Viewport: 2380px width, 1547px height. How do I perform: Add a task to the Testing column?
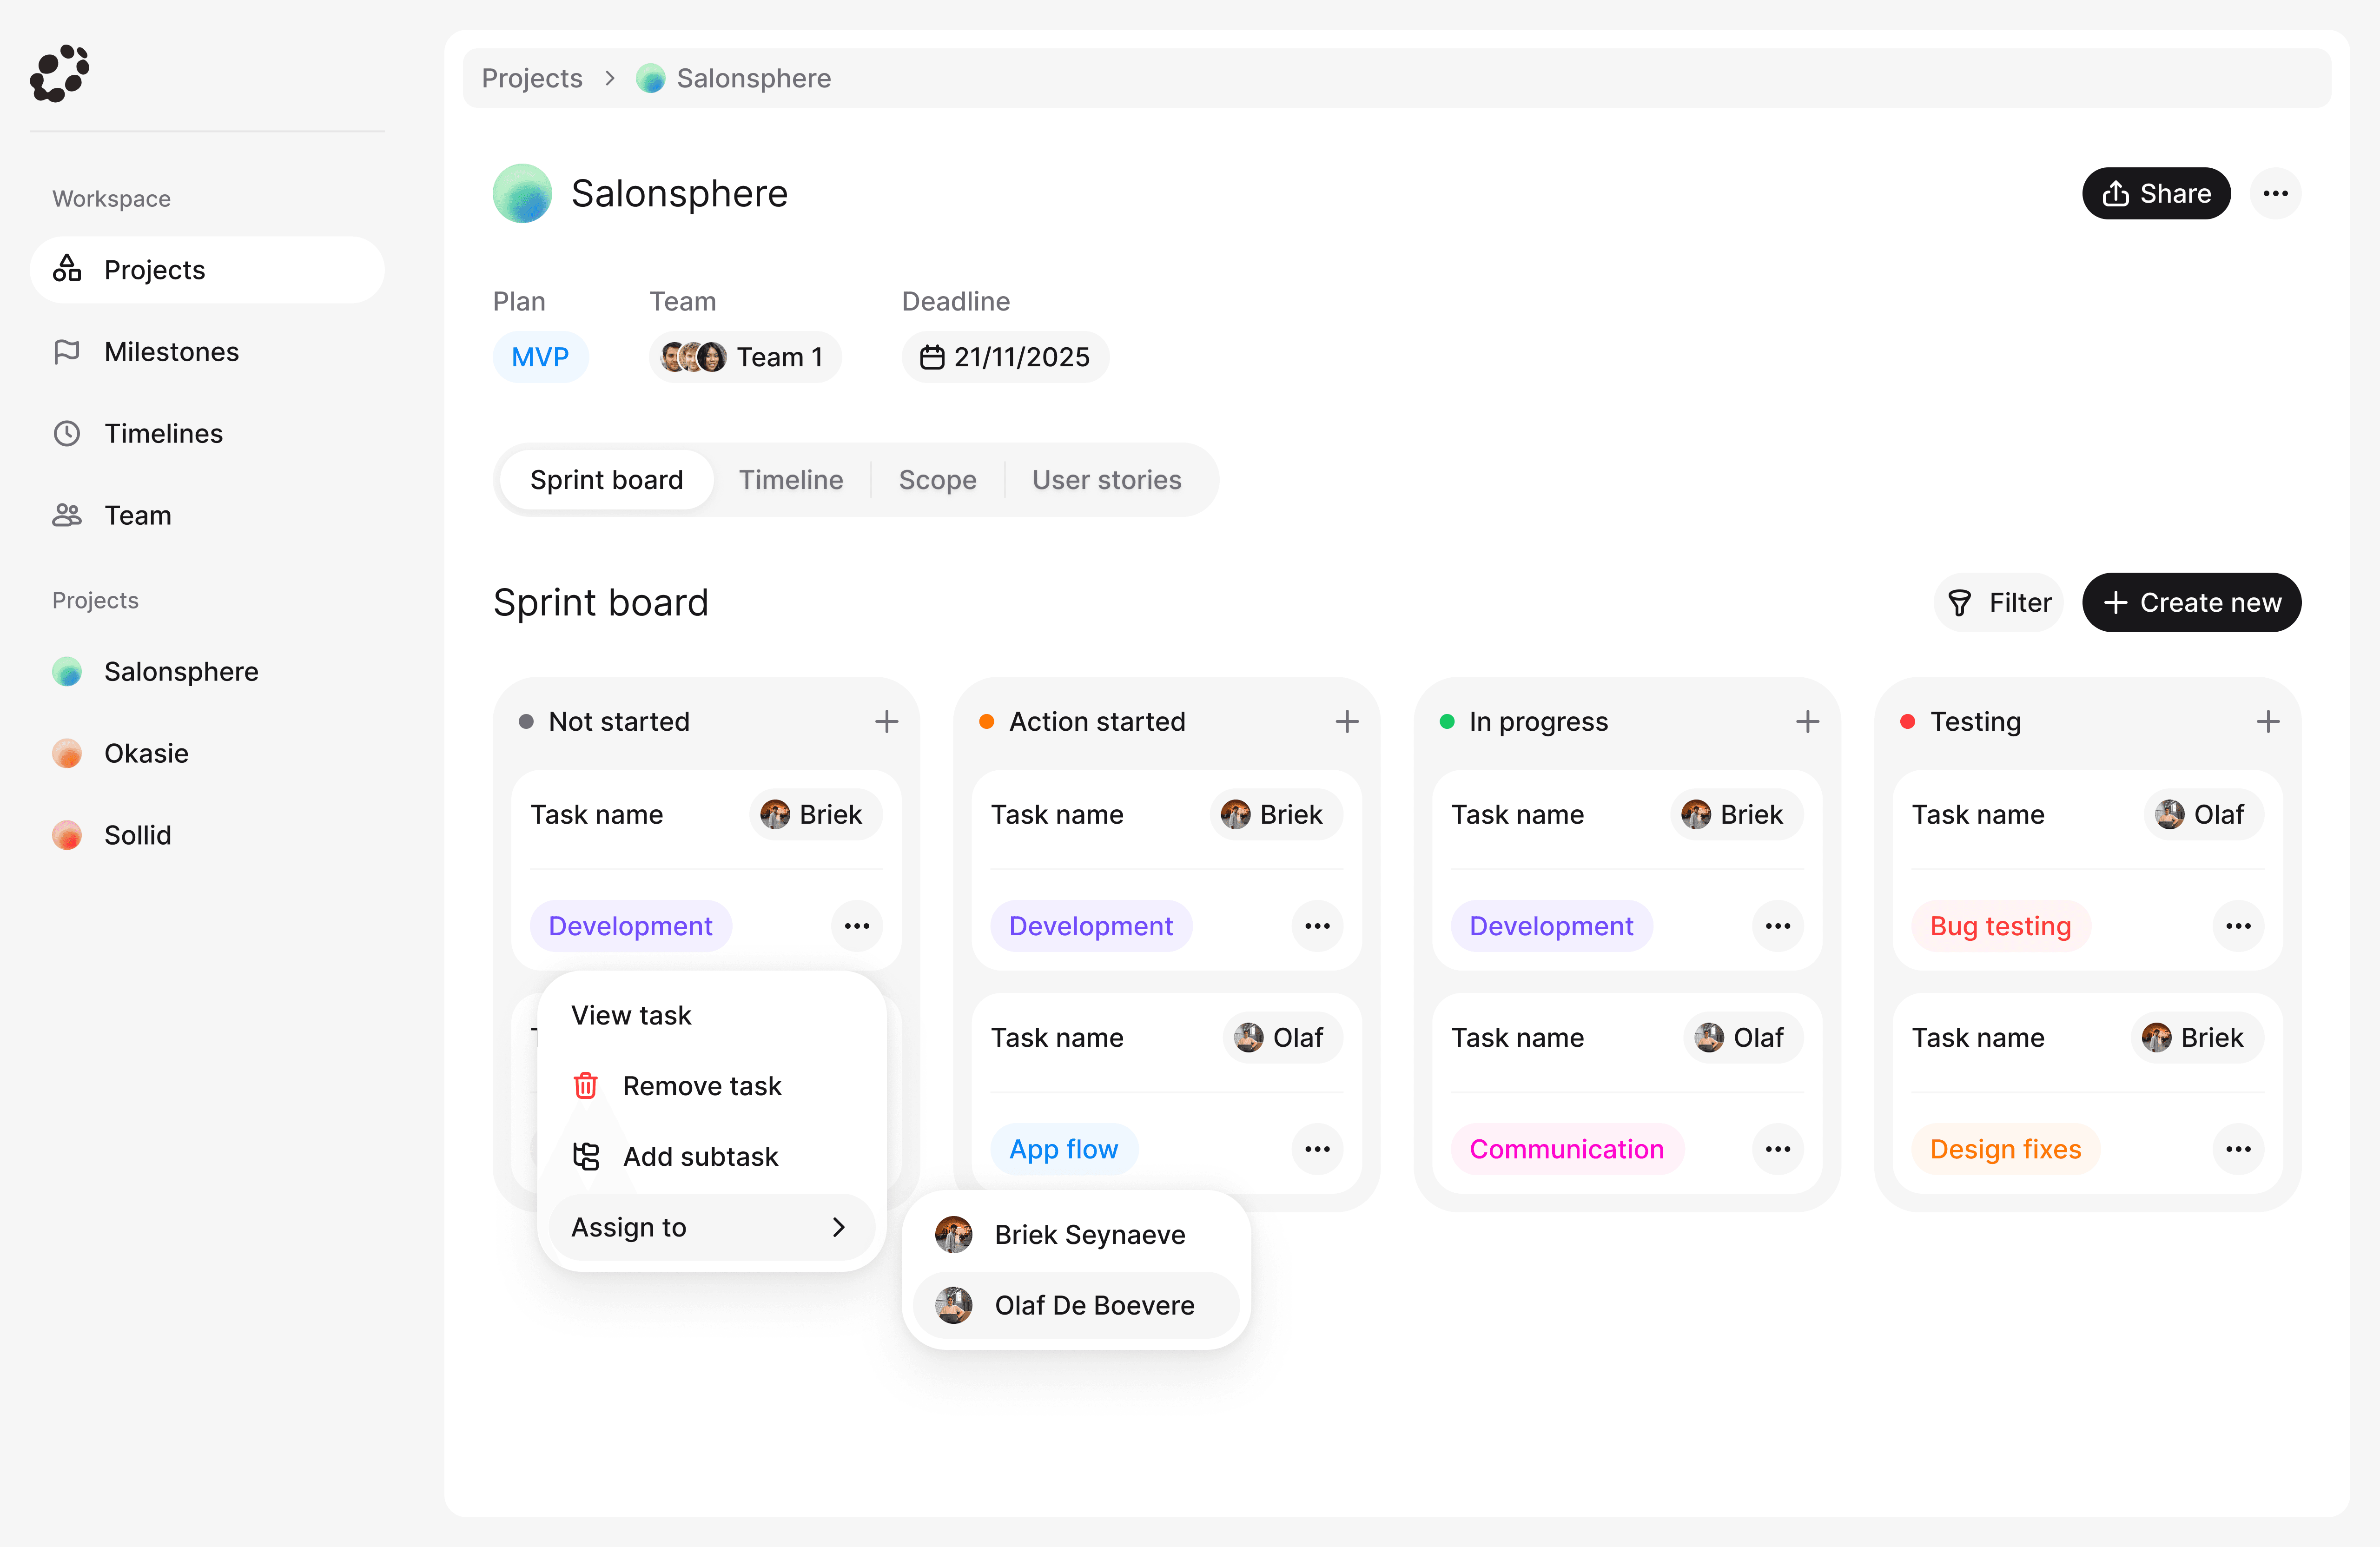(x=2267, y=721)
